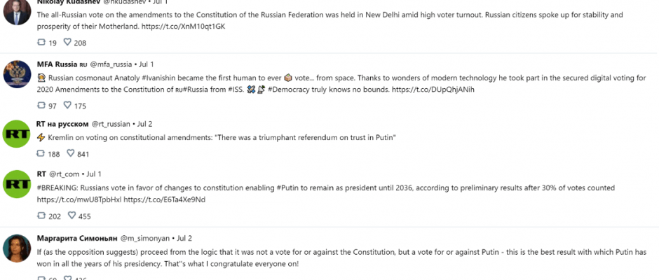The image size is (659, 280).
Task: Click retweet icon on MFA Russia tweet
Action: pyautogui.click(x=41, y=106)
